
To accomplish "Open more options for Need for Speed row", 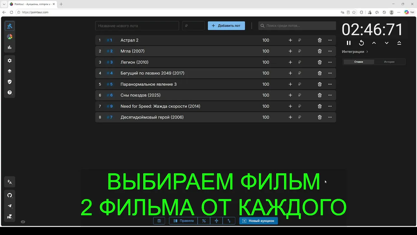I will (330, 106).
